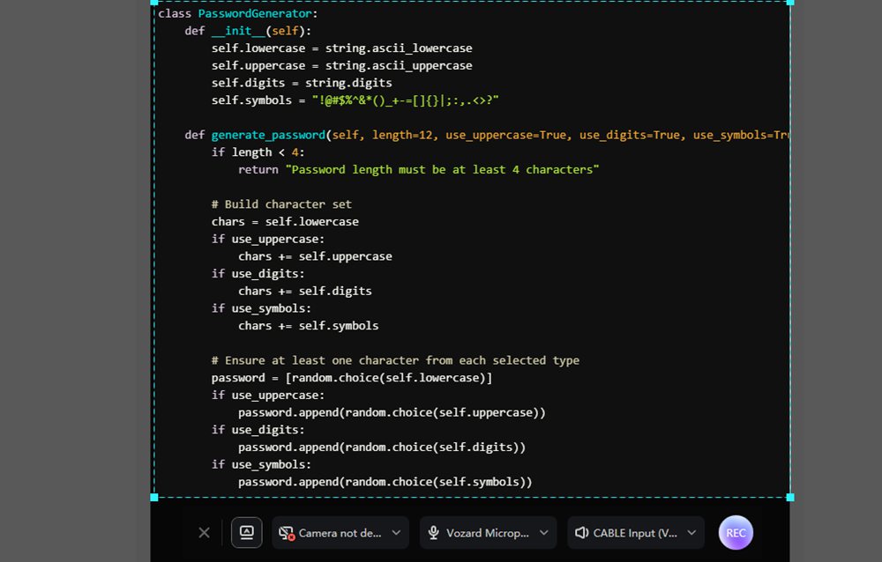Viewport: 882px width, 562px height.
Task: Click the "# Build character set" comment
Action: [x=281, y=204]
